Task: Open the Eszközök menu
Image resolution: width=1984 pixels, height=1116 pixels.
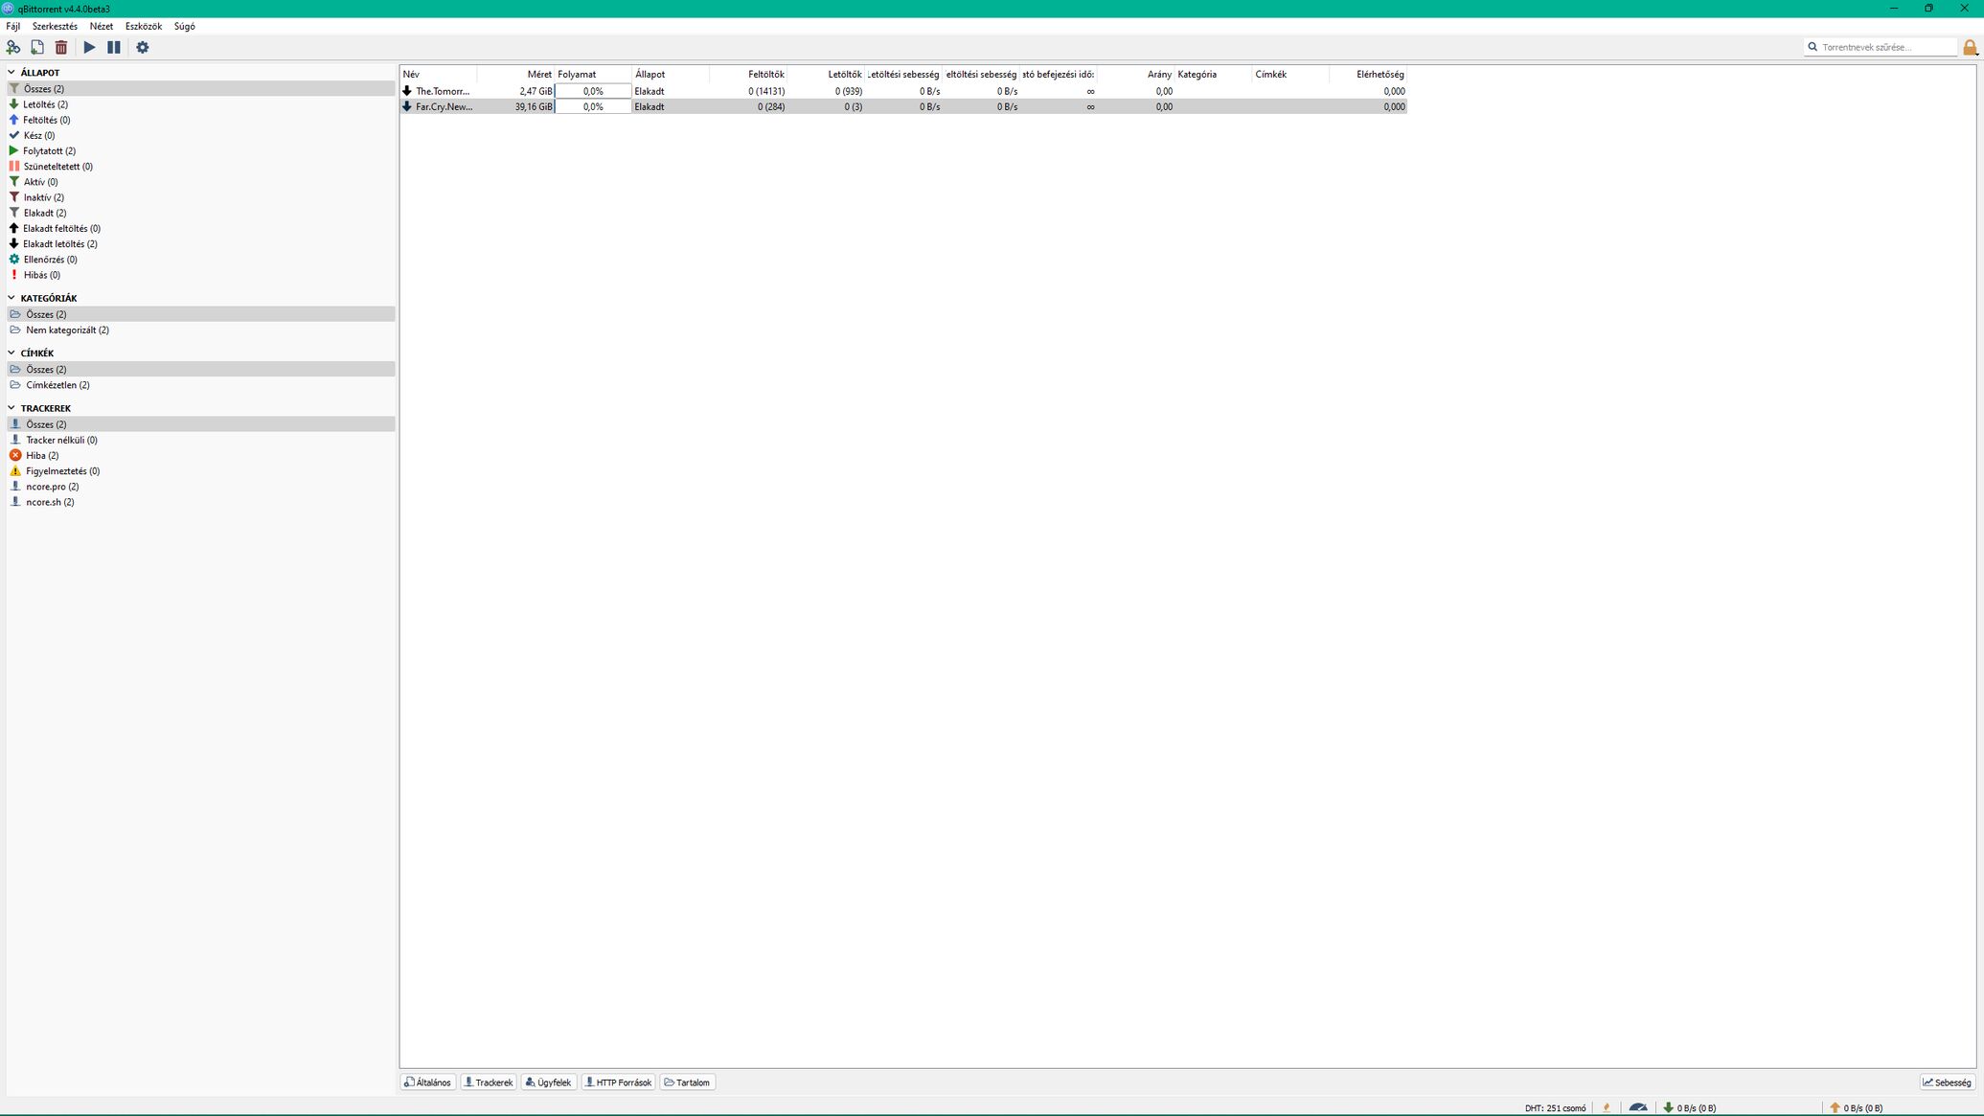Action: pyautogui.click(x=143, y=26)
